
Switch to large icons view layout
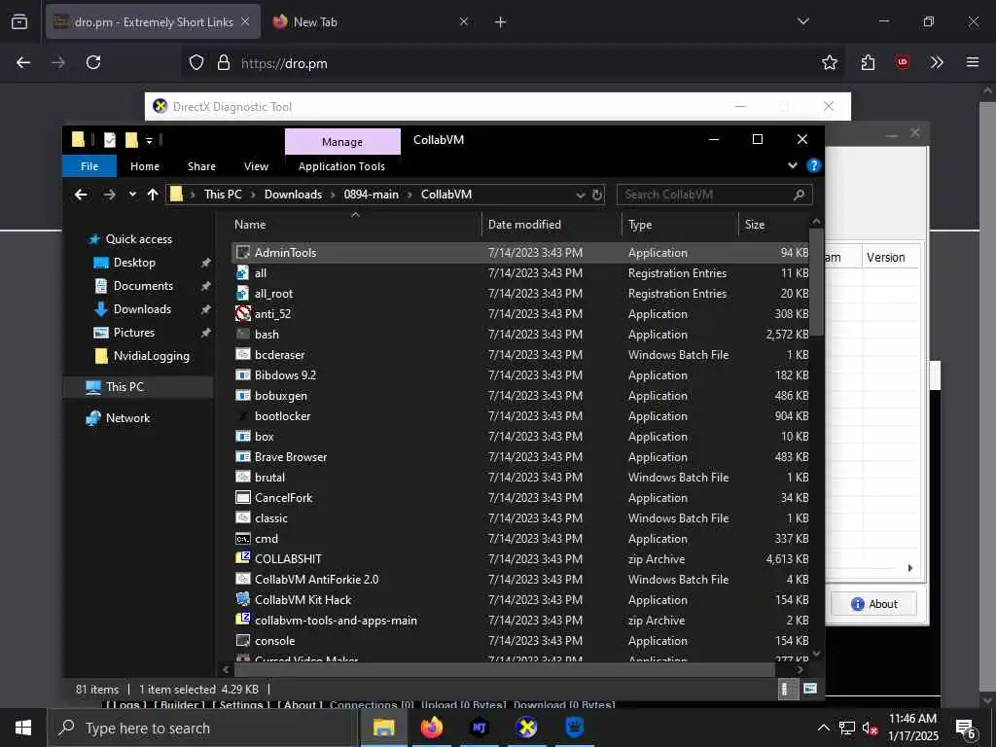click(x=810, y=689)
